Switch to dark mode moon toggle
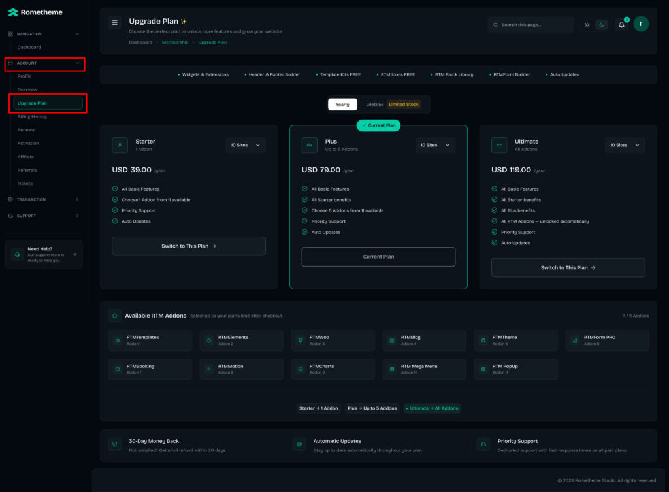The width and height of the screenshot is (669, 492). [602, 25]
